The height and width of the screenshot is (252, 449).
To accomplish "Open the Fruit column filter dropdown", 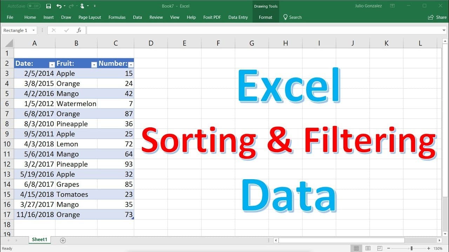I will coord(94,65).
